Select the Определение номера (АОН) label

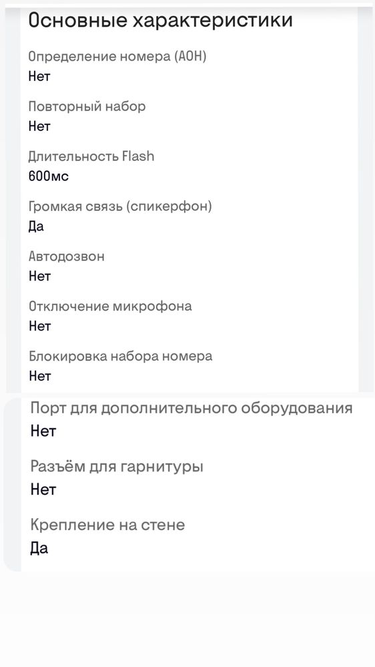pos(117,57)
